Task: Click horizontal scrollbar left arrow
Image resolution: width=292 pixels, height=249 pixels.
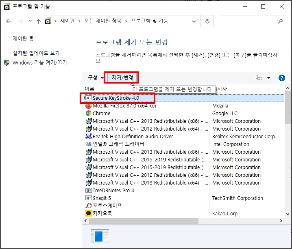Action: tap(85, 221)
